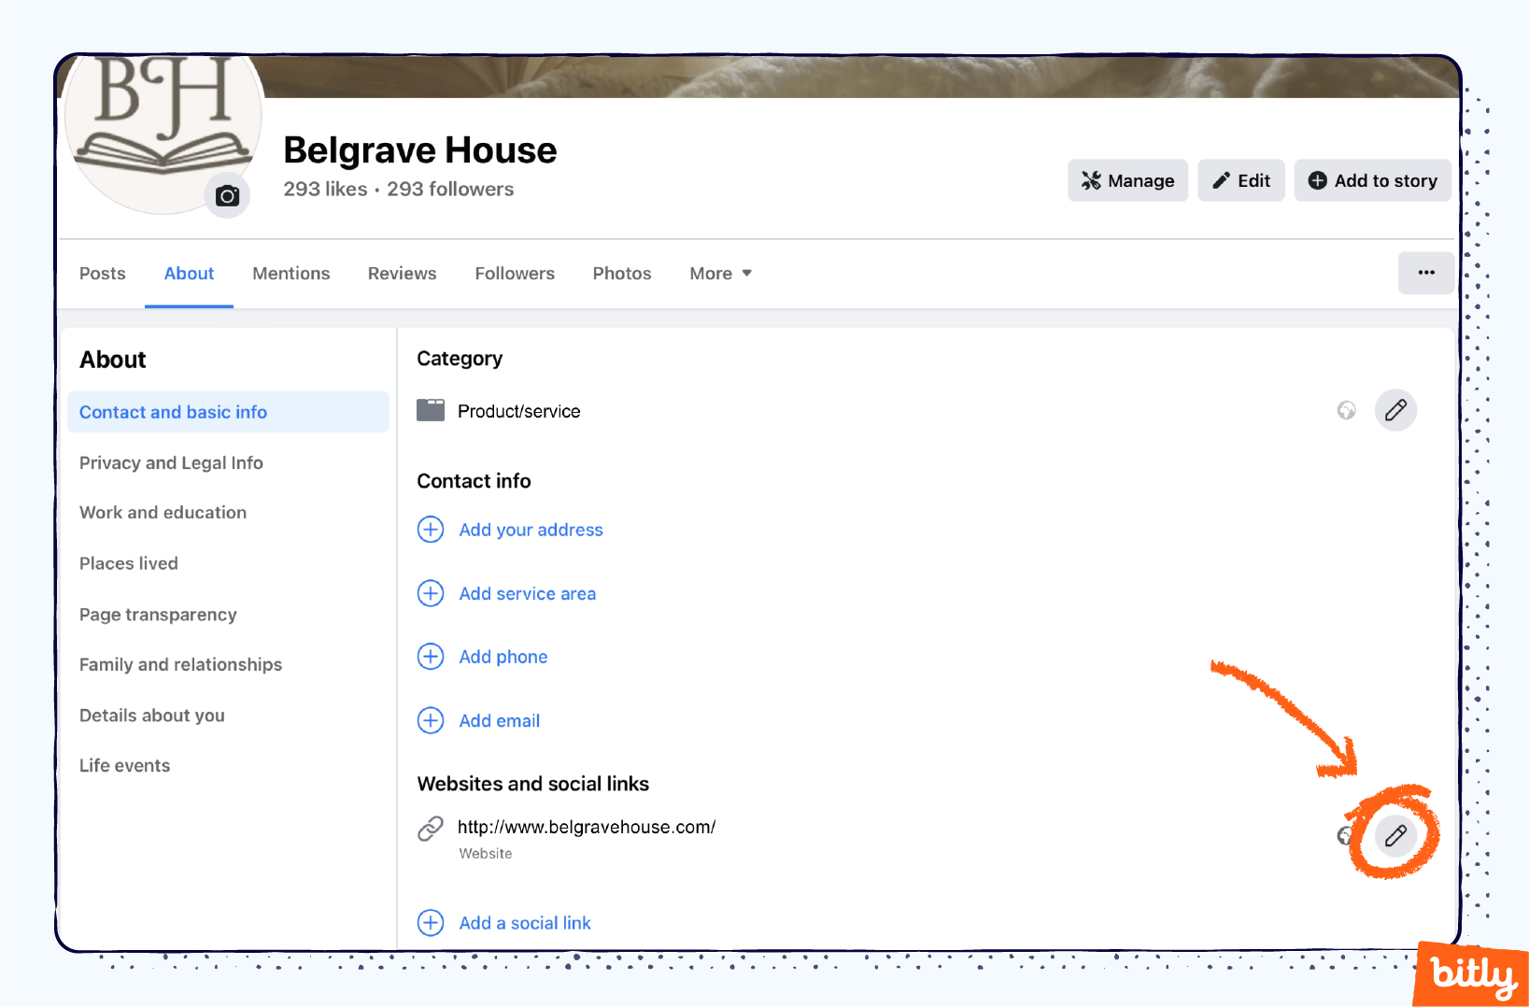Open the three-dots options menu
Image resolution: width=1529 pixels, height=1007 pixels.
pyautogui.click(x=1425, y=273)
